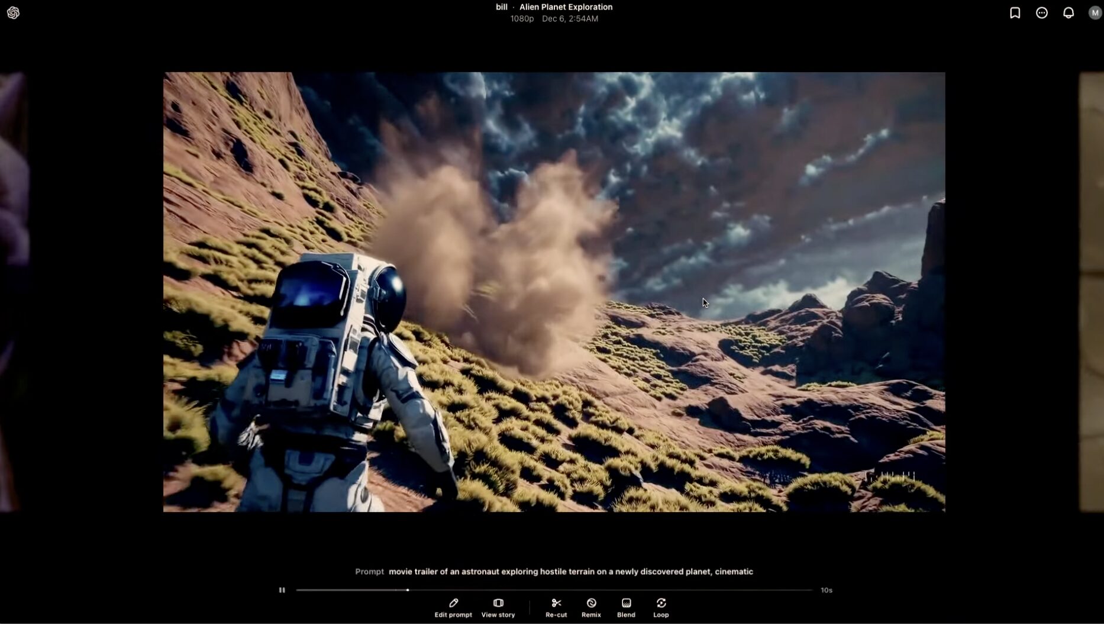Go to next video on right edge
Image resolution: width=1104 pixels, height=625 pixels.
pyautogui.click(x=1092, y=292)
